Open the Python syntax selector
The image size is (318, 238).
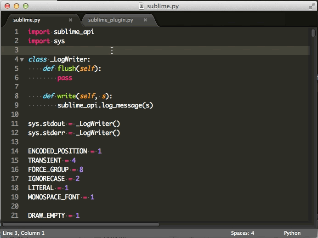click(x=292, y=233)
